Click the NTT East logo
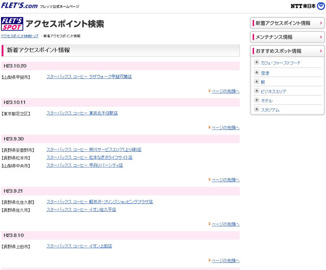 308,6
